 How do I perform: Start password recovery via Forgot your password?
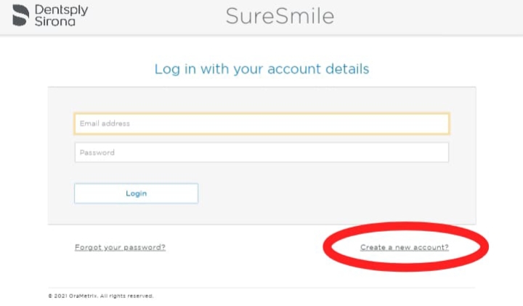(x=120, y=248)
